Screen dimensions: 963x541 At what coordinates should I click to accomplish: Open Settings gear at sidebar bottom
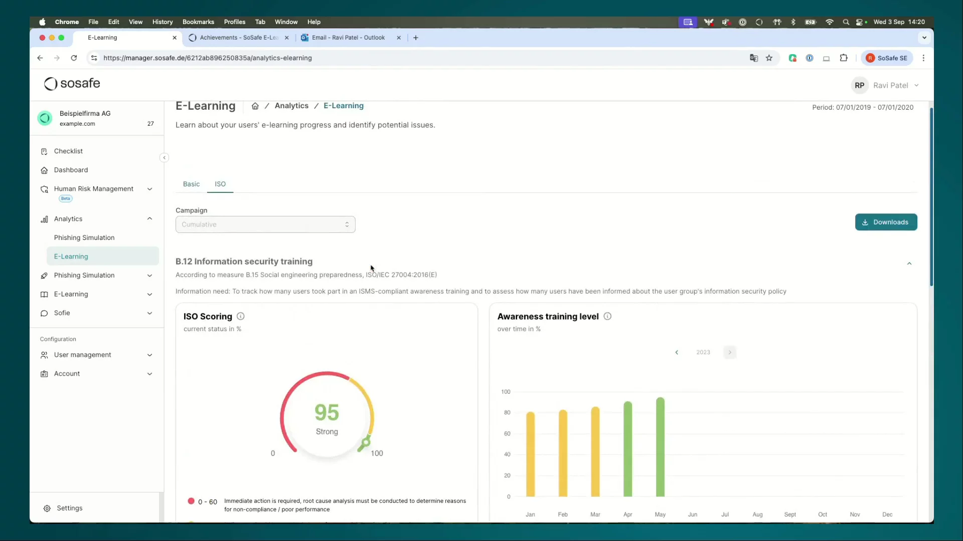click(47, 508)
